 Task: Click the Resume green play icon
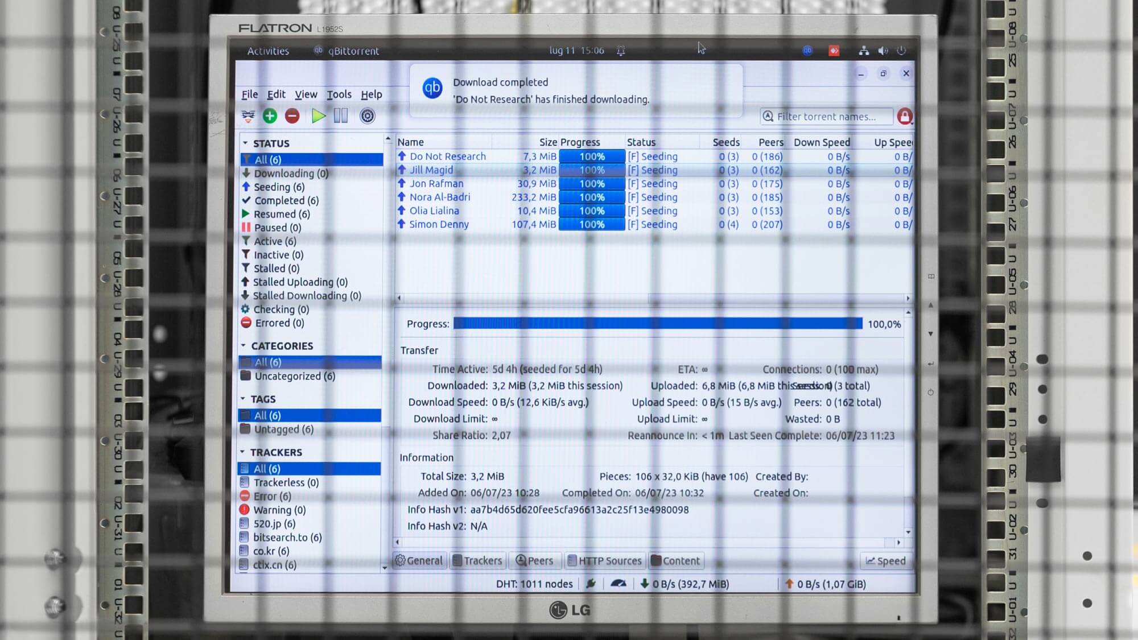318,116
